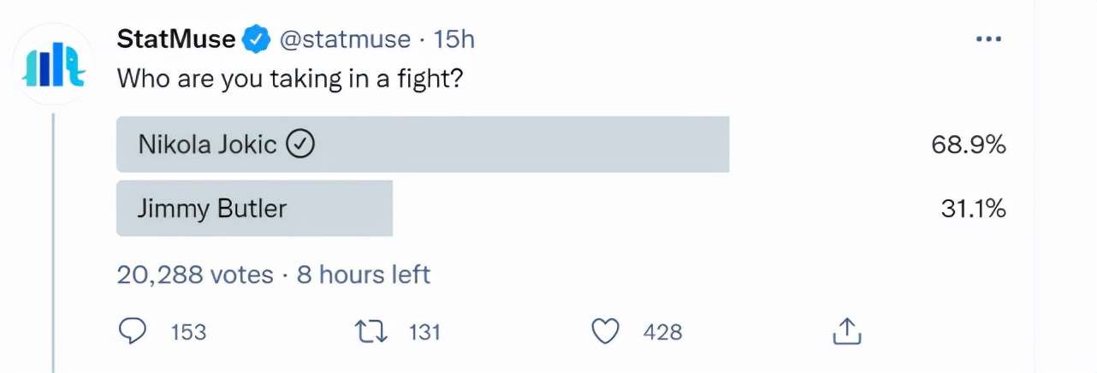Image resolution: width=1097 pixels, height=373 pixels.
Task: Open the 15h timestamp link
Action: (454, 38)
